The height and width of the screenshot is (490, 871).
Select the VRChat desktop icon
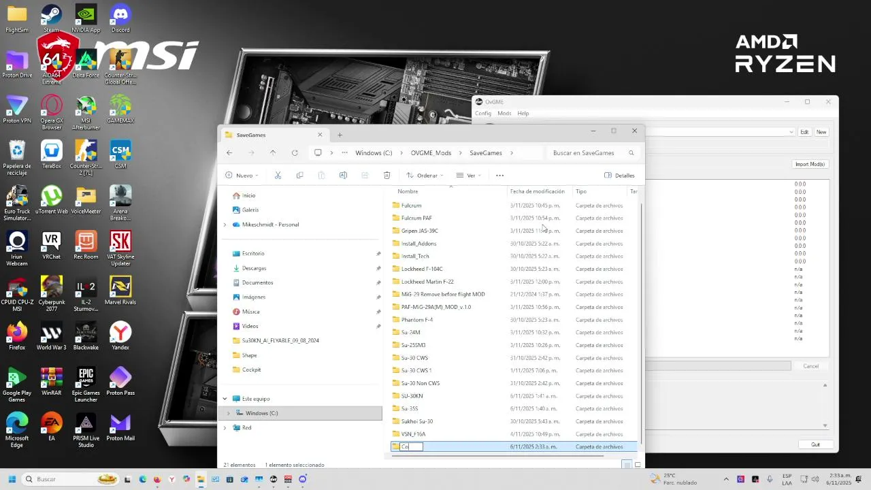pyautogui.click(x=51, y=245)
